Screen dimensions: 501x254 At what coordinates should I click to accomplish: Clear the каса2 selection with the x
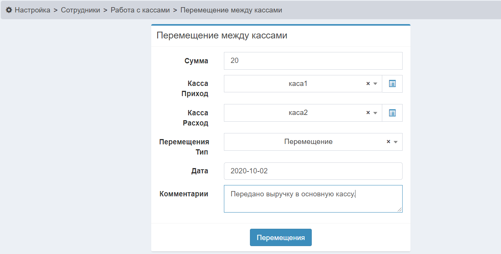coord(368,113)
